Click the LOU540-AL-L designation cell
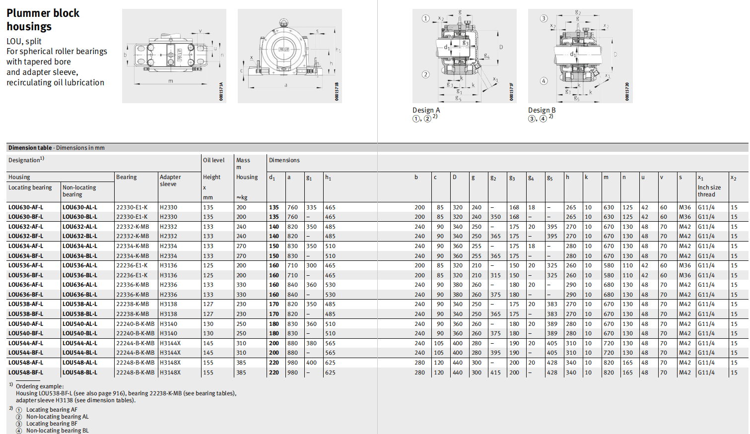The image size is (750, 434). click(80, 324)
